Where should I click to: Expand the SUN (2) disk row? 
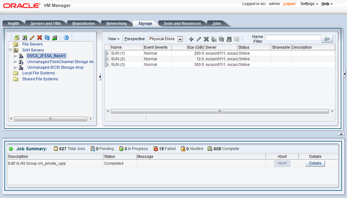(x=107, y=59)
